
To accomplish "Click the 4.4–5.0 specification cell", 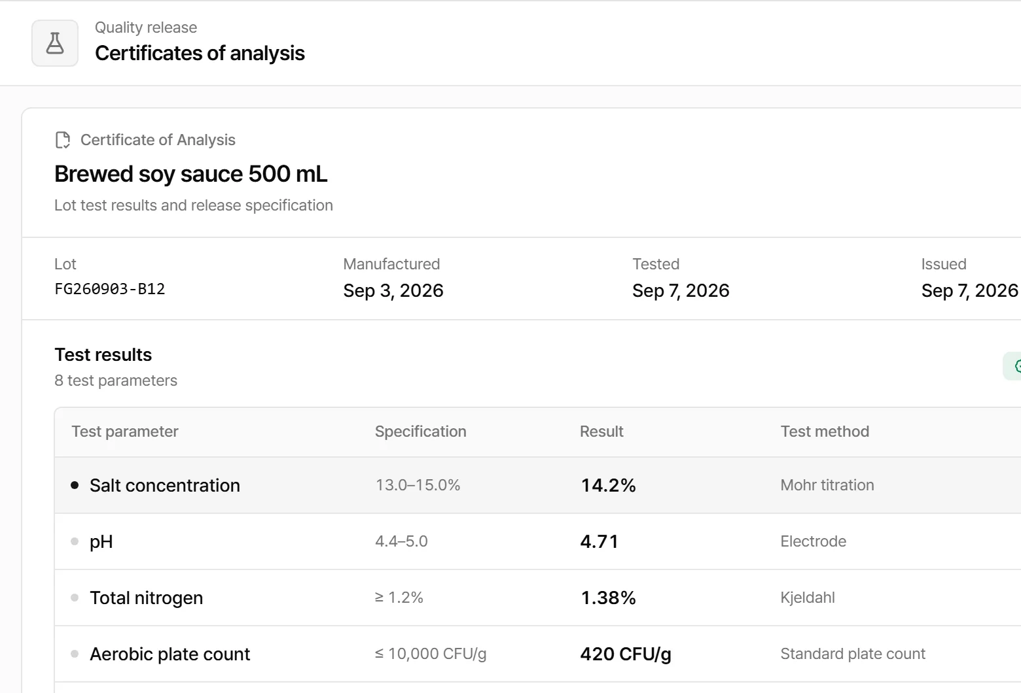I will (x=401, y=541).
